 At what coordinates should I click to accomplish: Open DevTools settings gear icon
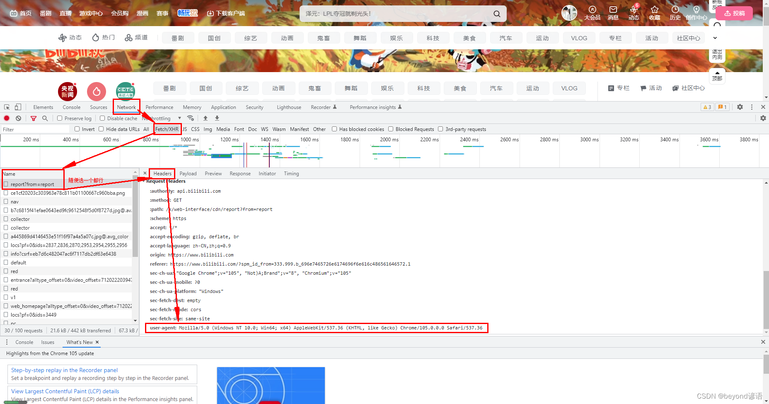(x=740, y=107)
